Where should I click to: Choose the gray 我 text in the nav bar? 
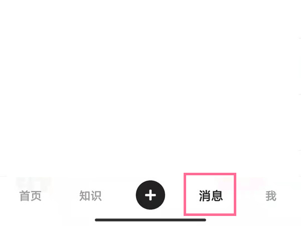pyautogui.click(x=271, y=196)
